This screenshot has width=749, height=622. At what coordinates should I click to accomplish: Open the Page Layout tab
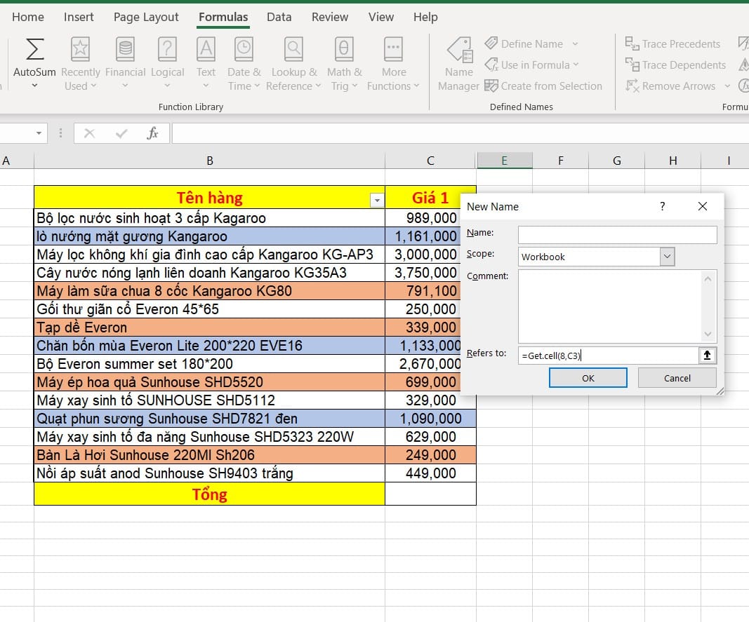tap(146, 17)
